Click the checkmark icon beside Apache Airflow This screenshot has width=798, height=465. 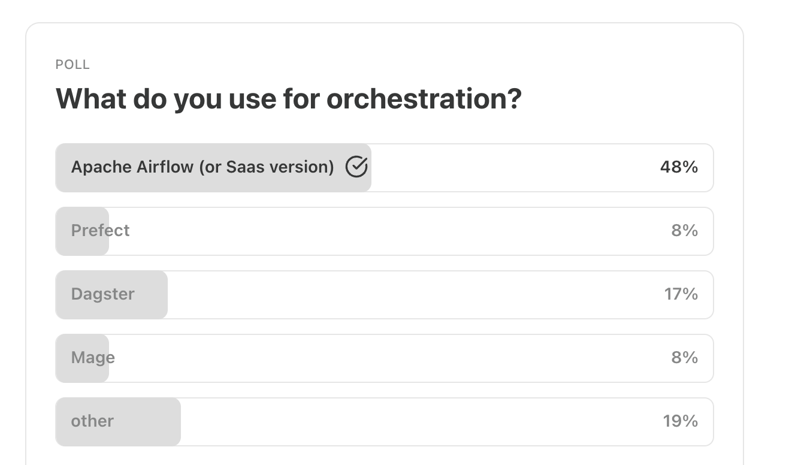point(356,167)
